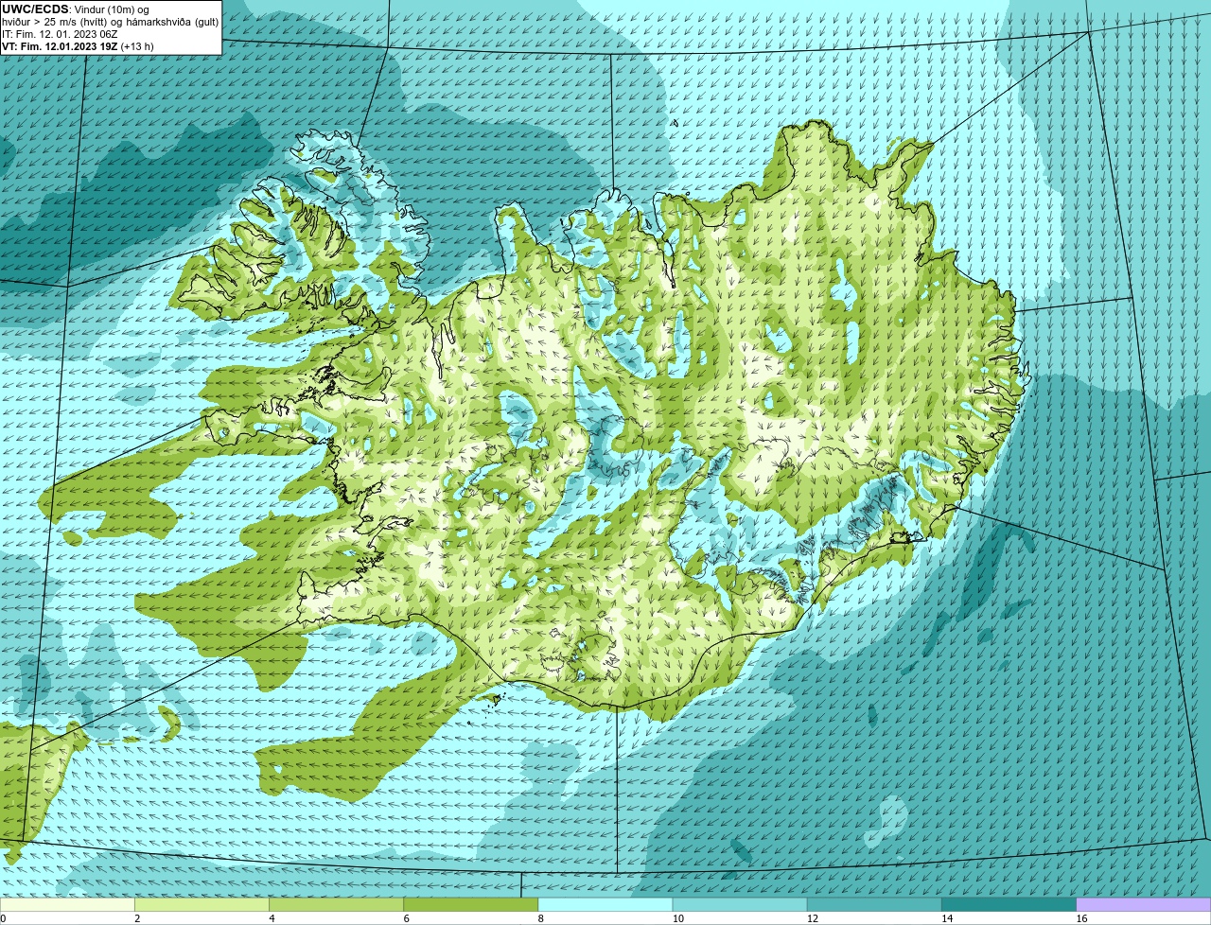
Task: Click the legend value label "0"
Action: pyautogui.click(x=3, y=918)
